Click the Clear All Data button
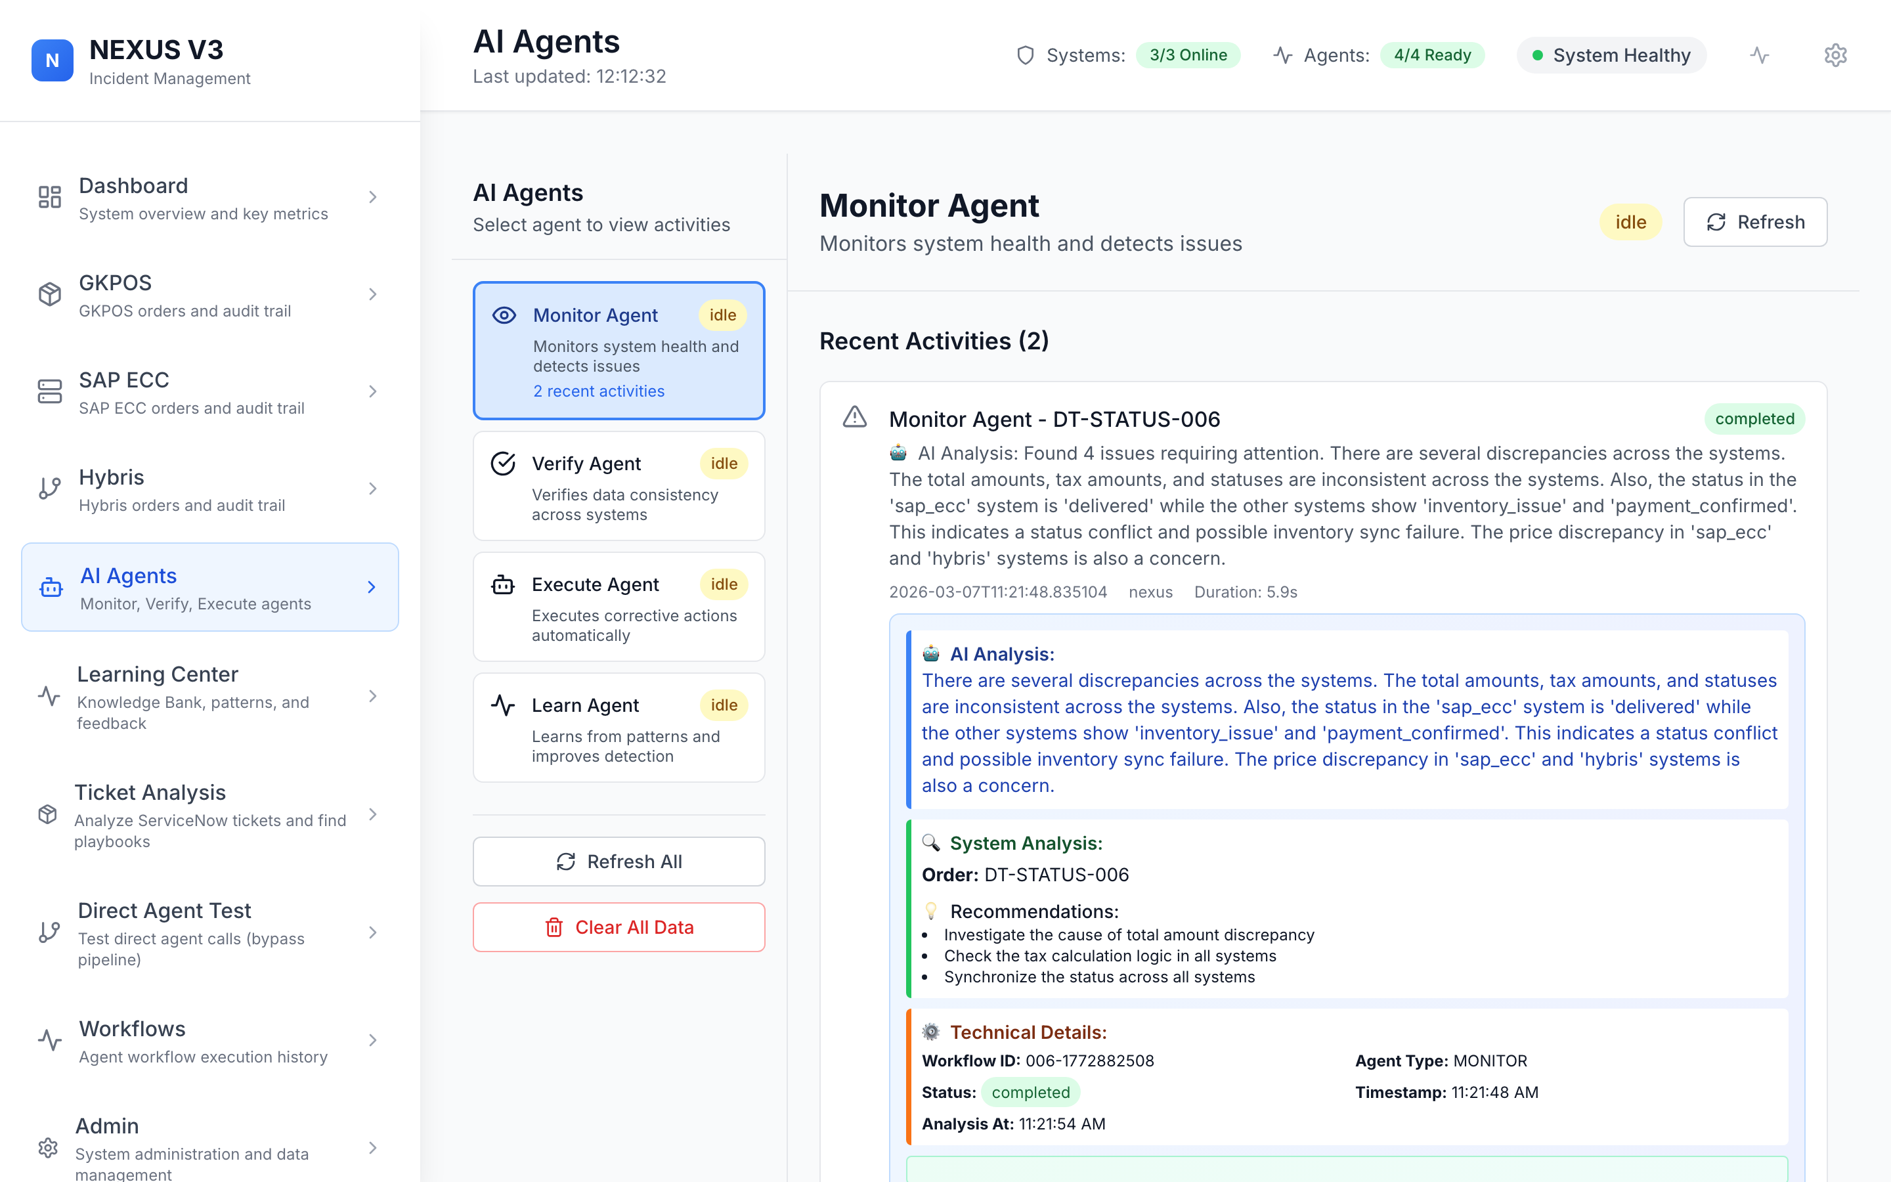The width and height of the screenshot is (1891, 1182). tap(618, 927)
